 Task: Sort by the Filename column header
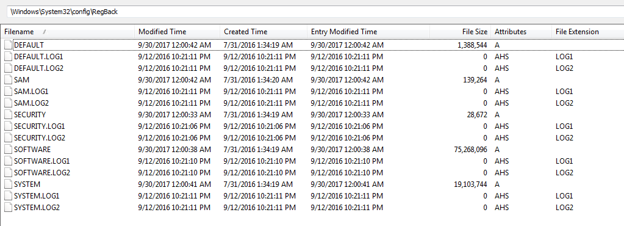click(x=68, y=32)
